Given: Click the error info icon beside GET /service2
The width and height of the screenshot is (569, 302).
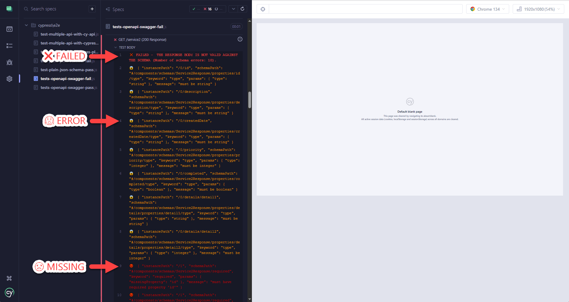Looking at the screenshot, I should 240,39.
